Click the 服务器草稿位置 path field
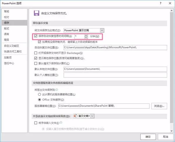175x142 pixels. (104, 106)
